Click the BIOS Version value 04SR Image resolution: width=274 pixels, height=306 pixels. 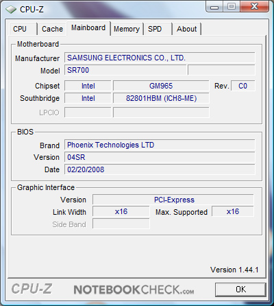(160, 157)
